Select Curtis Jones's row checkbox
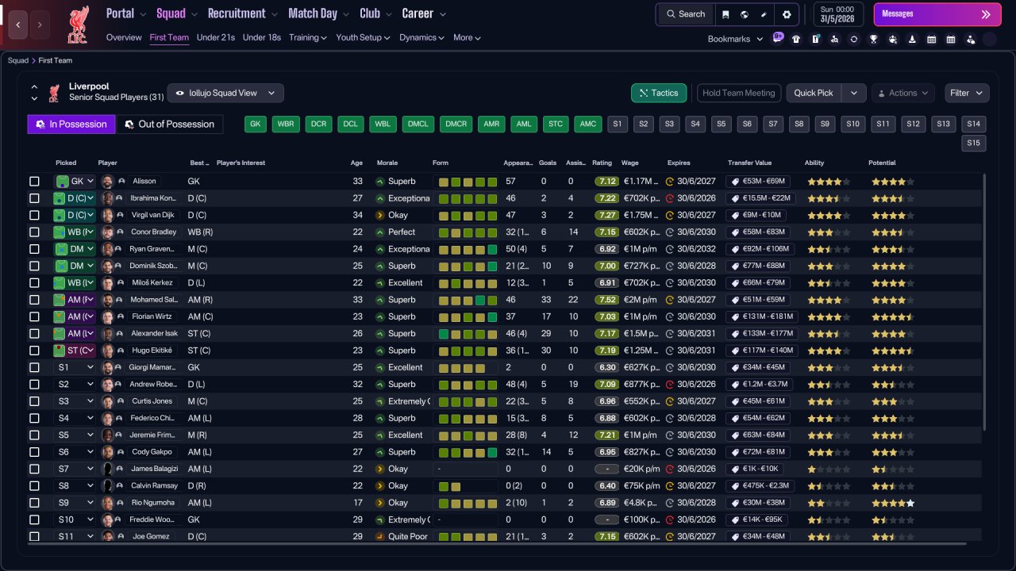Viewport: 1016px width, 571px height. (34, 401)
